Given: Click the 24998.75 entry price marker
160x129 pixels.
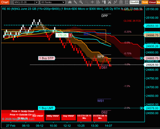Looking at the screenshot, I should [x=152, y=35].
